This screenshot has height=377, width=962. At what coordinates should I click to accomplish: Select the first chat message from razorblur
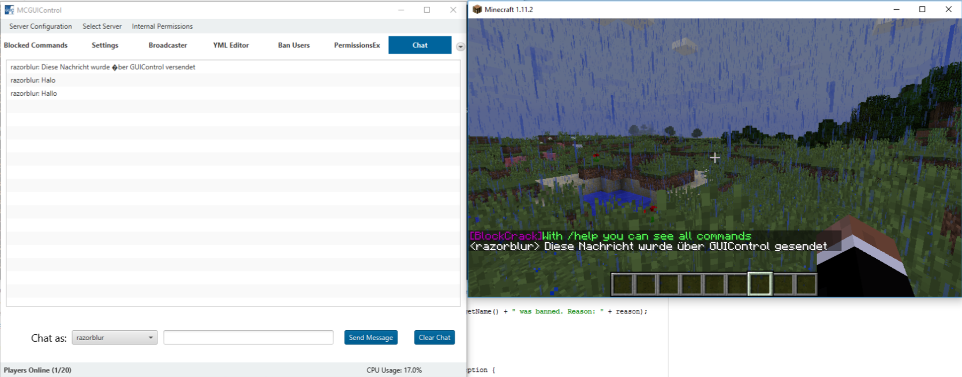click(103, 67)
